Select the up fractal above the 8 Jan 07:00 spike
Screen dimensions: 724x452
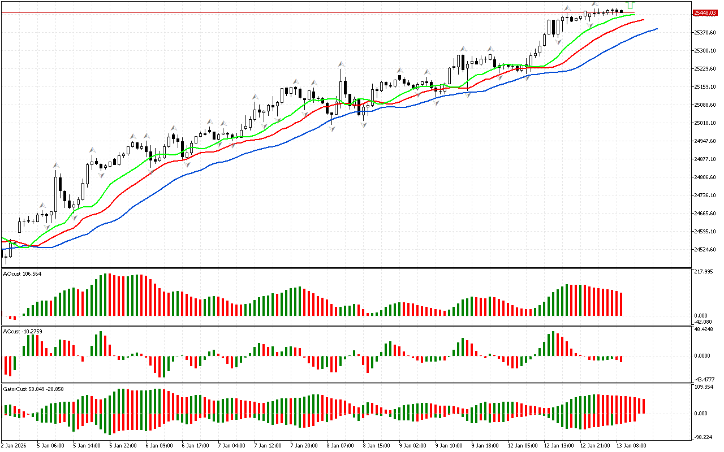(342, 64)
